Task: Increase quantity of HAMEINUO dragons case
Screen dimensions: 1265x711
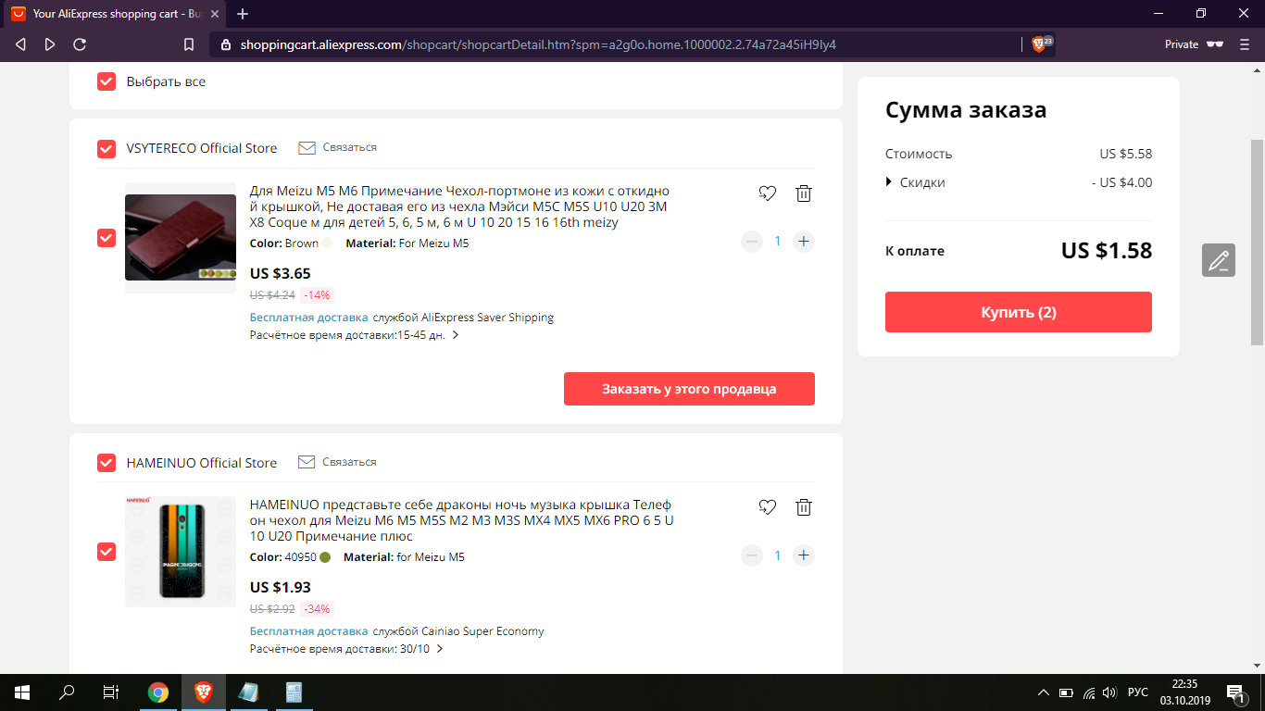Action: point(804,555)
